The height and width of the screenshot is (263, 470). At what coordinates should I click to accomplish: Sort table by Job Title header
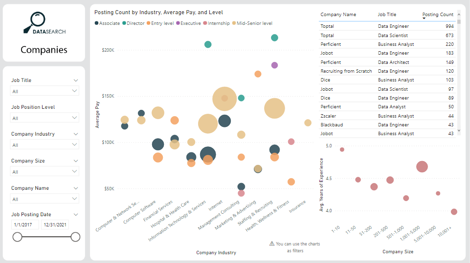pyautogui.click(x=387, y=15)
